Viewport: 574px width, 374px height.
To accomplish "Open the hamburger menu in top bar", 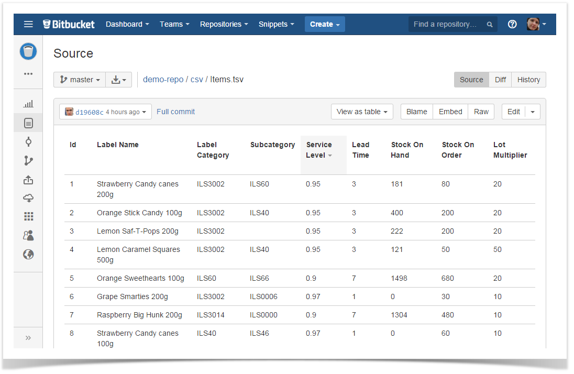I will click(x=28, y=24).
